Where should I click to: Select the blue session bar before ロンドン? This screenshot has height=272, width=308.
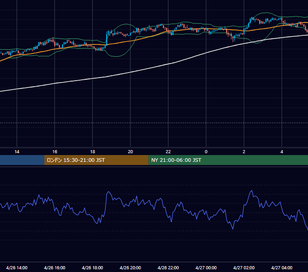coord(22,160)
